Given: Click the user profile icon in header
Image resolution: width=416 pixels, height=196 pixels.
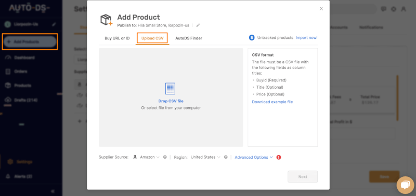Looking at the screenshot, I should point(404,9).
